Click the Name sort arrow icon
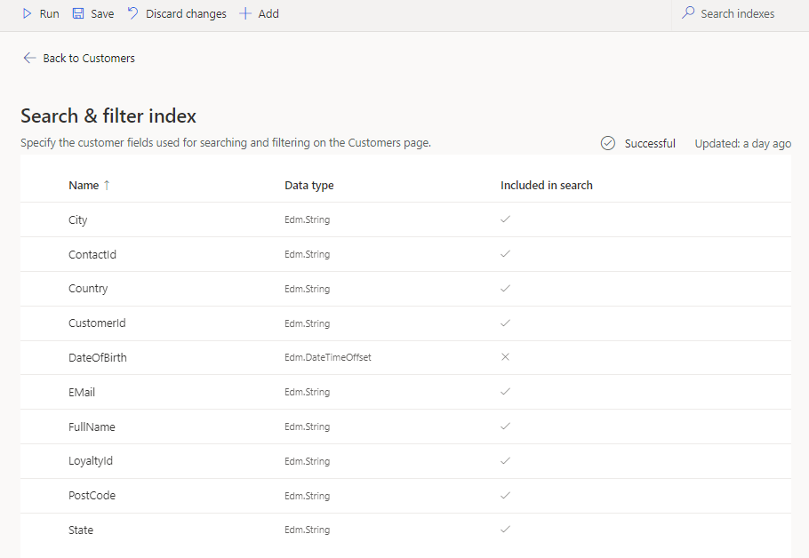 pos(107,185)
